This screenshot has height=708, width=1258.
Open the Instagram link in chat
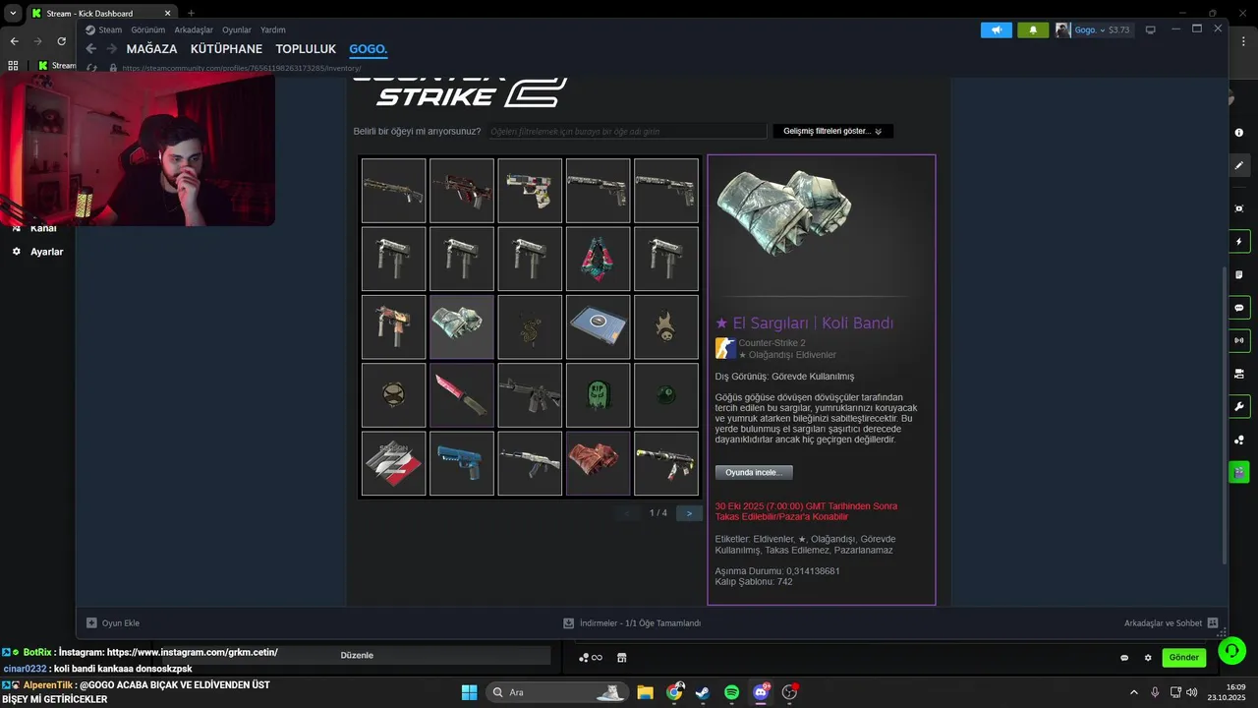click(193, 652)
